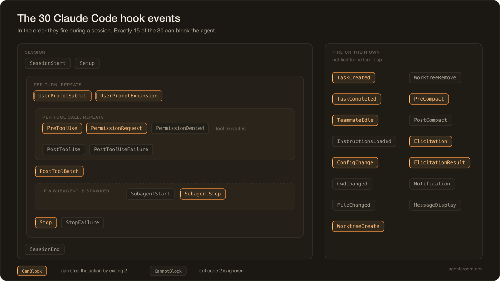Viewport: 500px width, 281px height.
Task: Click the InstructionsLoaded chip
Action: tap(364, 141)
